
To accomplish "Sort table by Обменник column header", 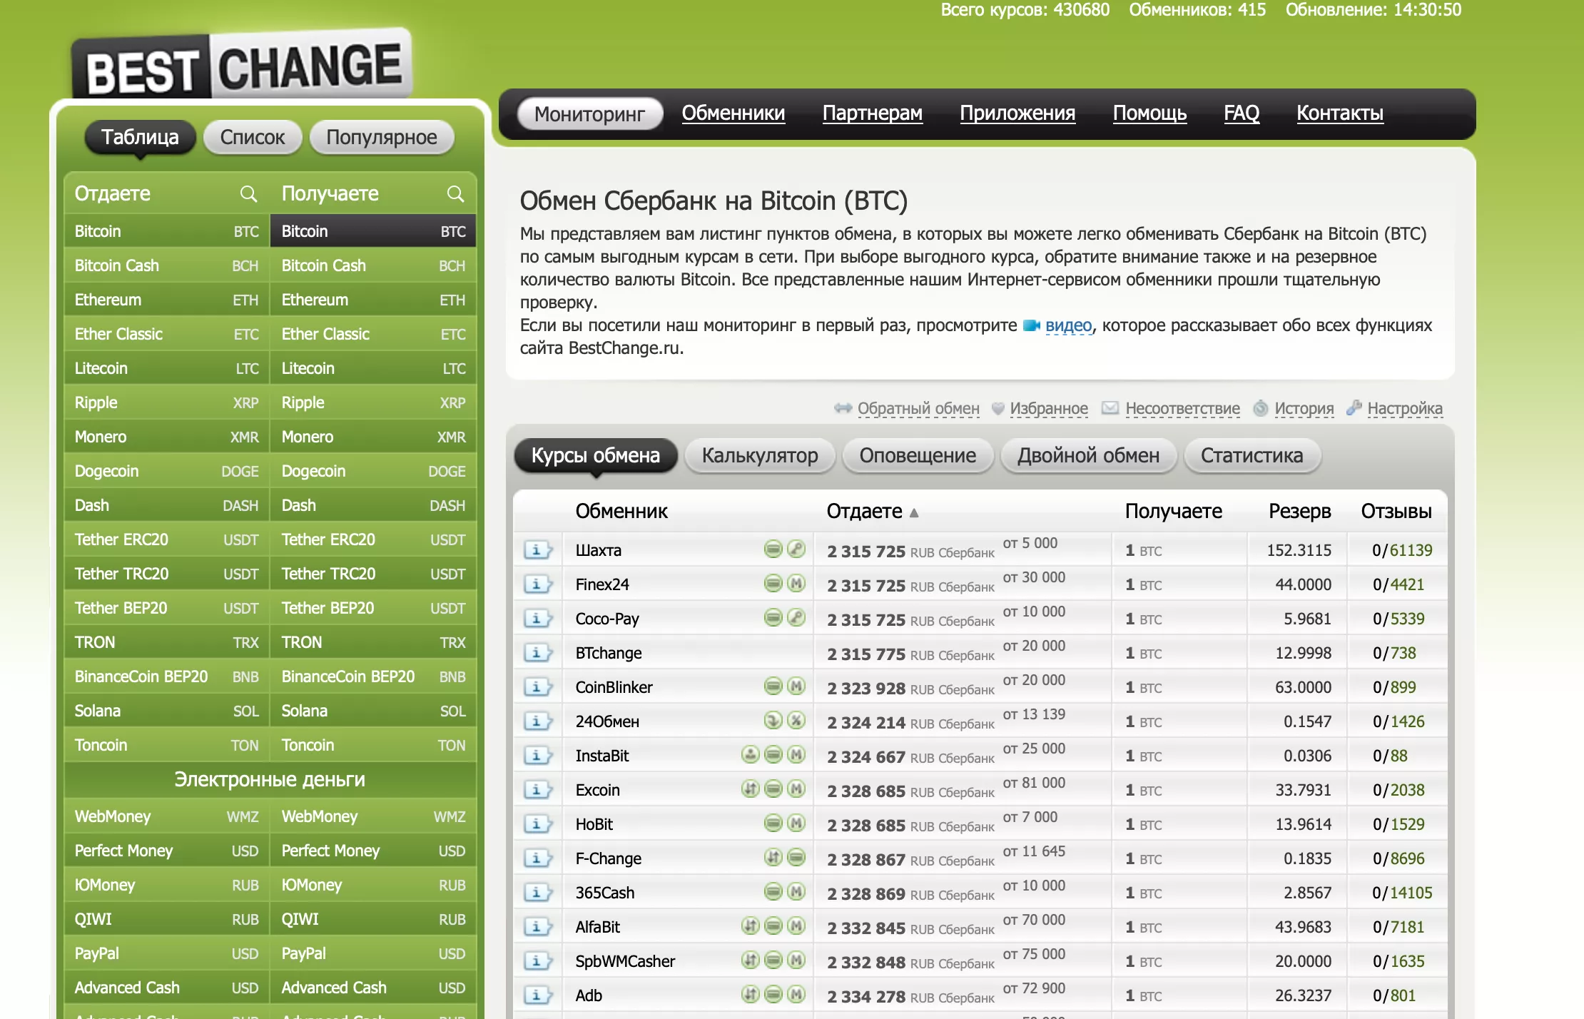I will (621, 511).
